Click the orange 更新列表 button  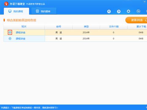[136, 20]
